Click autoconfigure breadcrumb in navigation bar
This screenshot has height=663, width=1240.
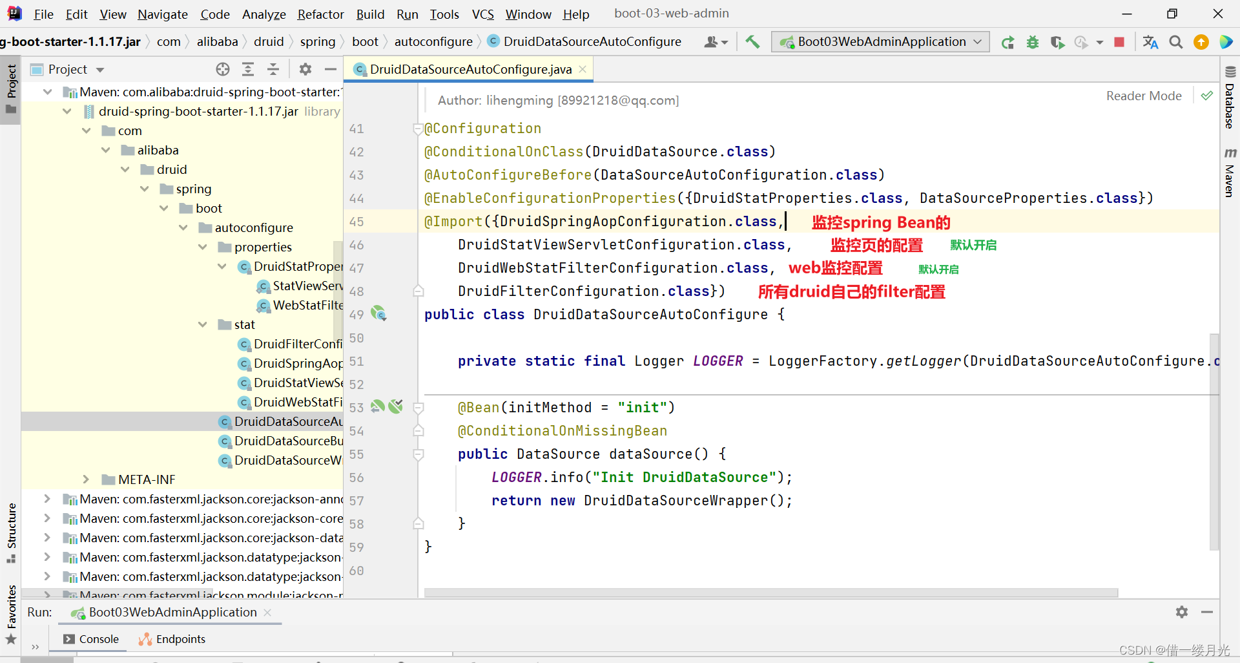(433, 42)
